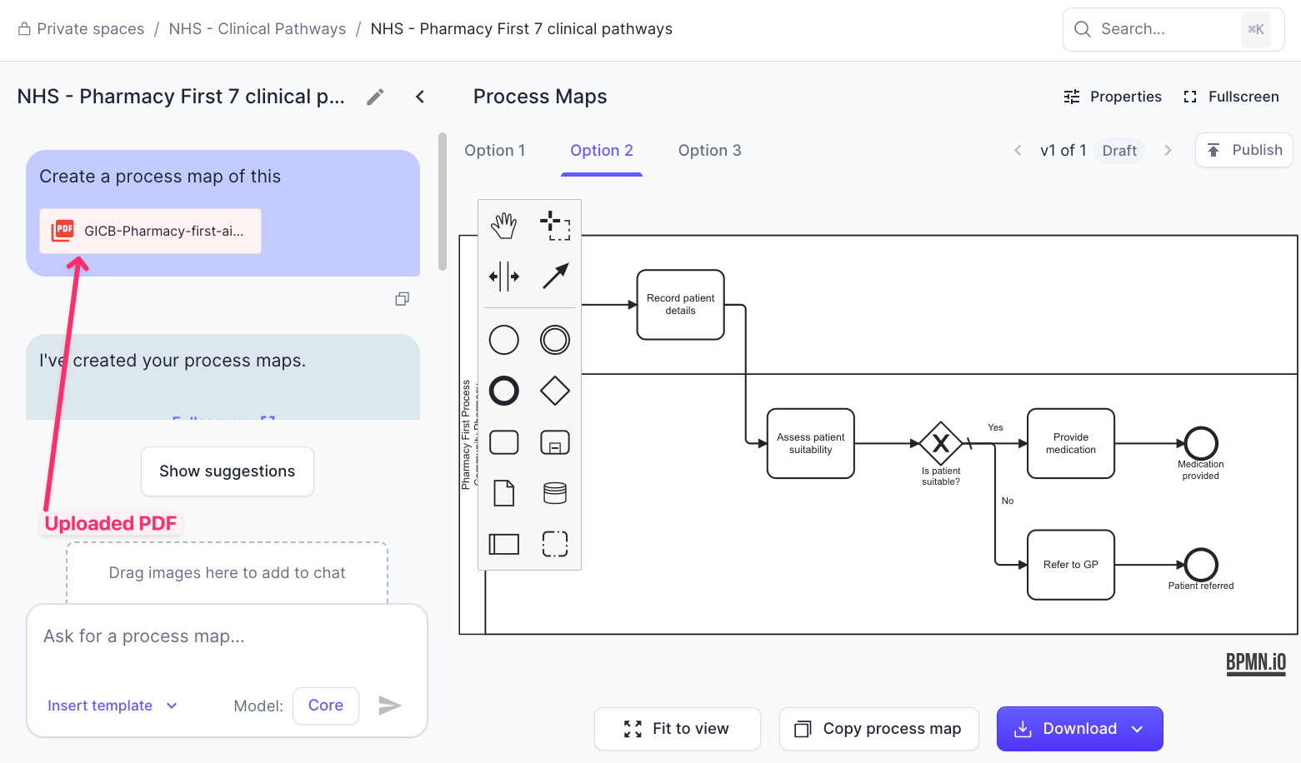1301x763 pixels.
Task: Switch to the Option 3 tab
Action: coord(709,151)
